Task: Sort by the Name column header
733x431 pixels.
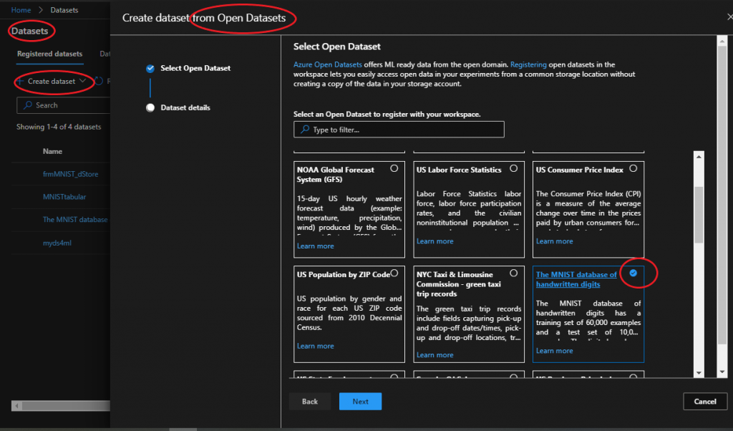Action: tap(52, 152)
